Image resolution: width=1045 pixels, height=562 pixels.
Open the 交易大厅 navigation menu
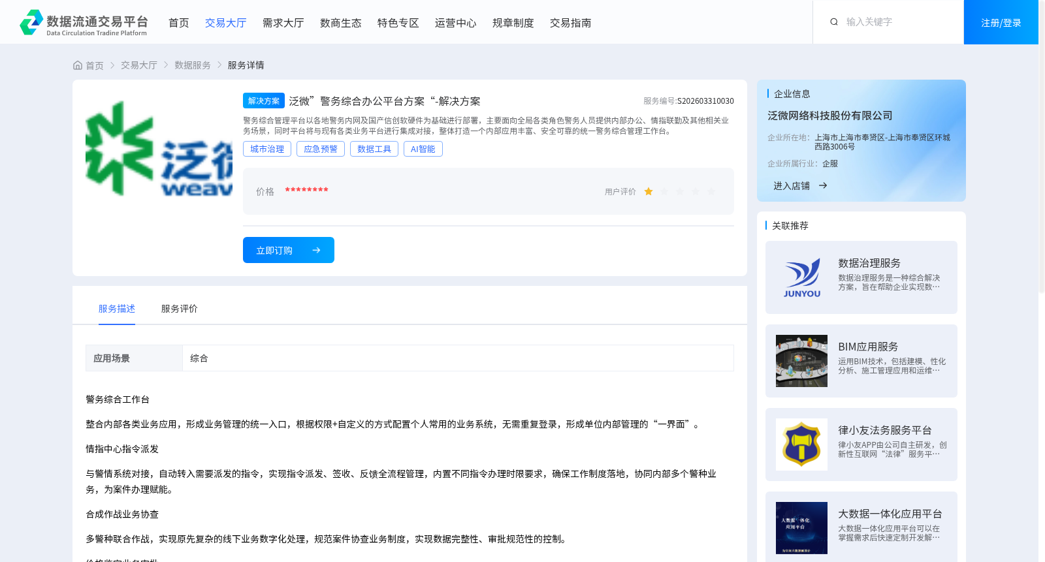[x=226, y=23]
